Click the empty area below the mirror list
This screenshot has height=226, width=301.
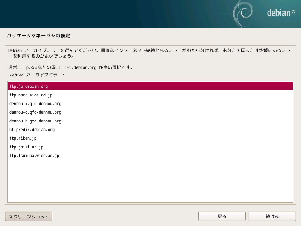150,181
